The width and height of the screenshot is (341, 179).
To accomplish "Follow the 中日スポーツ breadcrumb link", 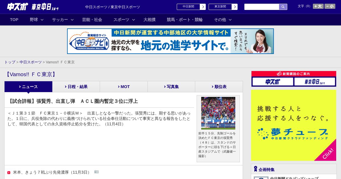I will click(x=30, y=62).
